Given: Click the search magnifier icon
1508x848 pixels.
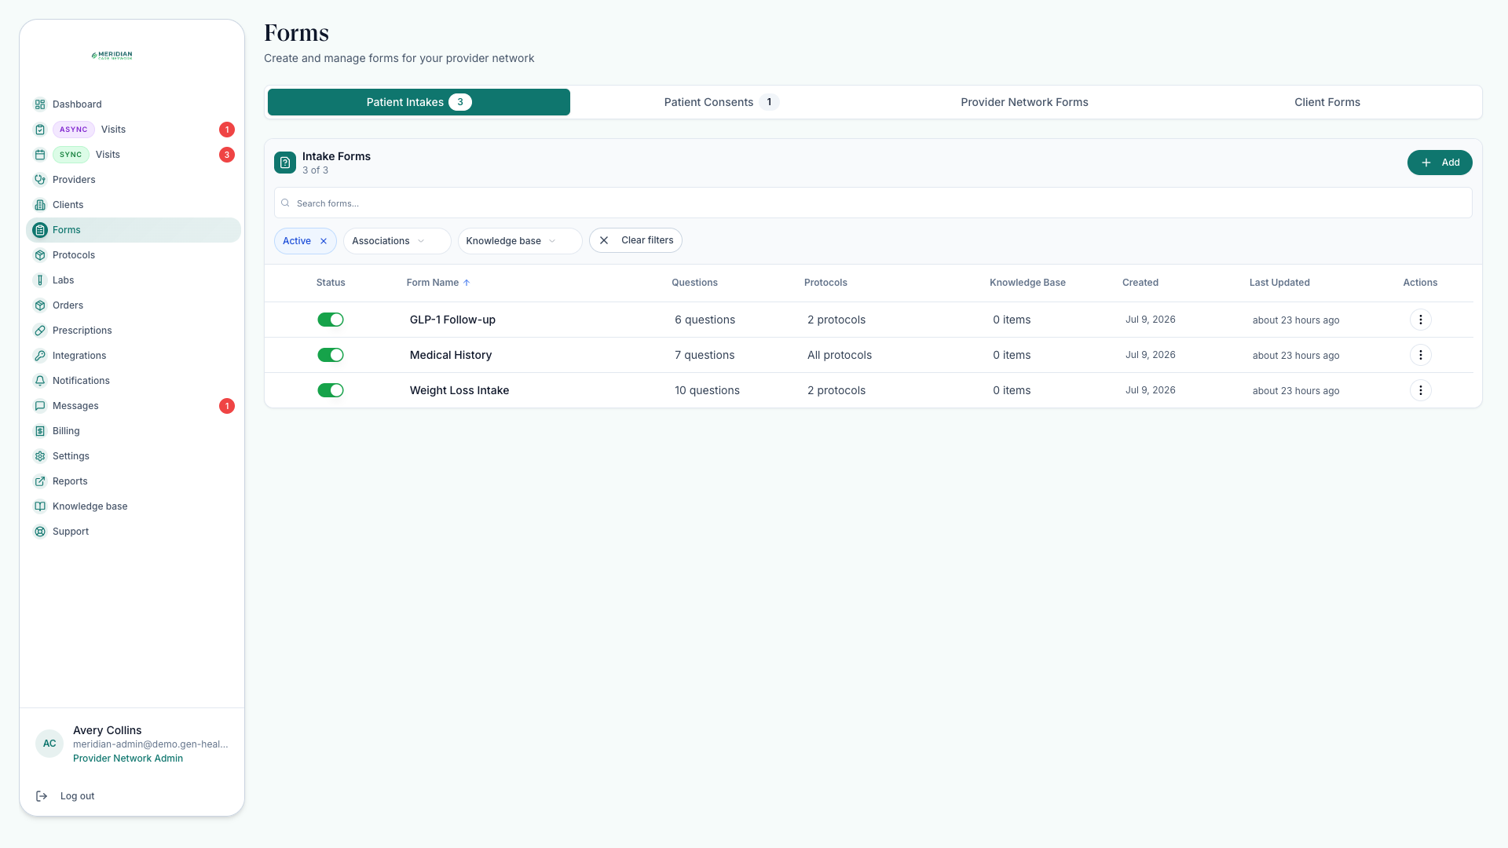Looking at the screenshot, I should pyautogui.click(x=286, y=203).
